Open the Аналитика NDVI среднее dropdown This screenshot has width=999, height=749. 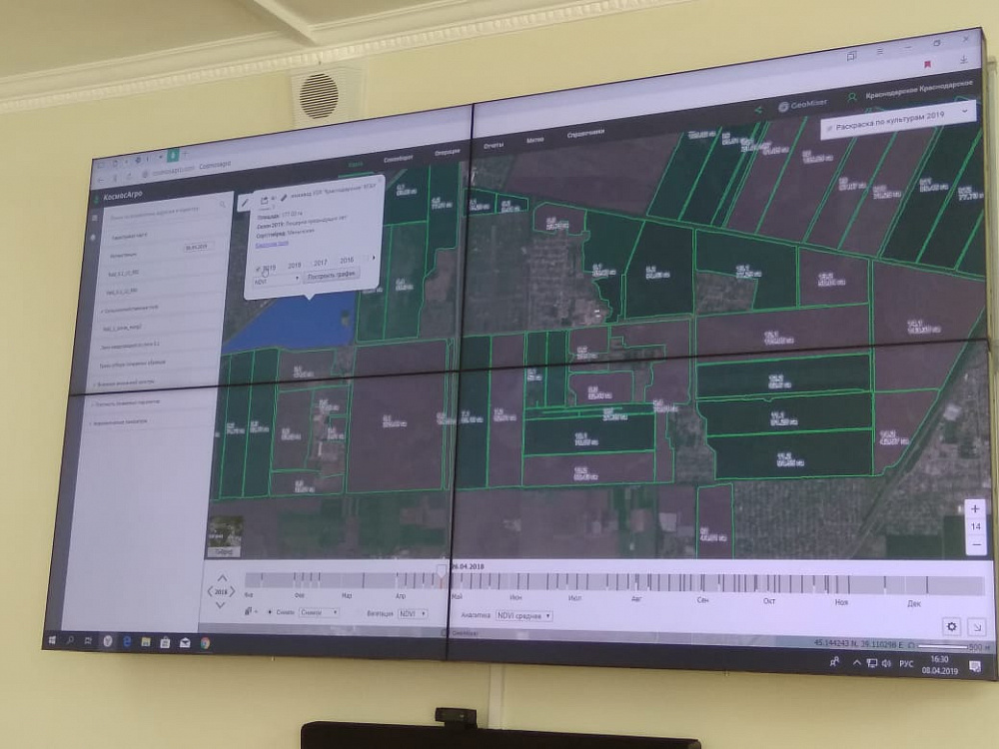click(x=523, y=616)
